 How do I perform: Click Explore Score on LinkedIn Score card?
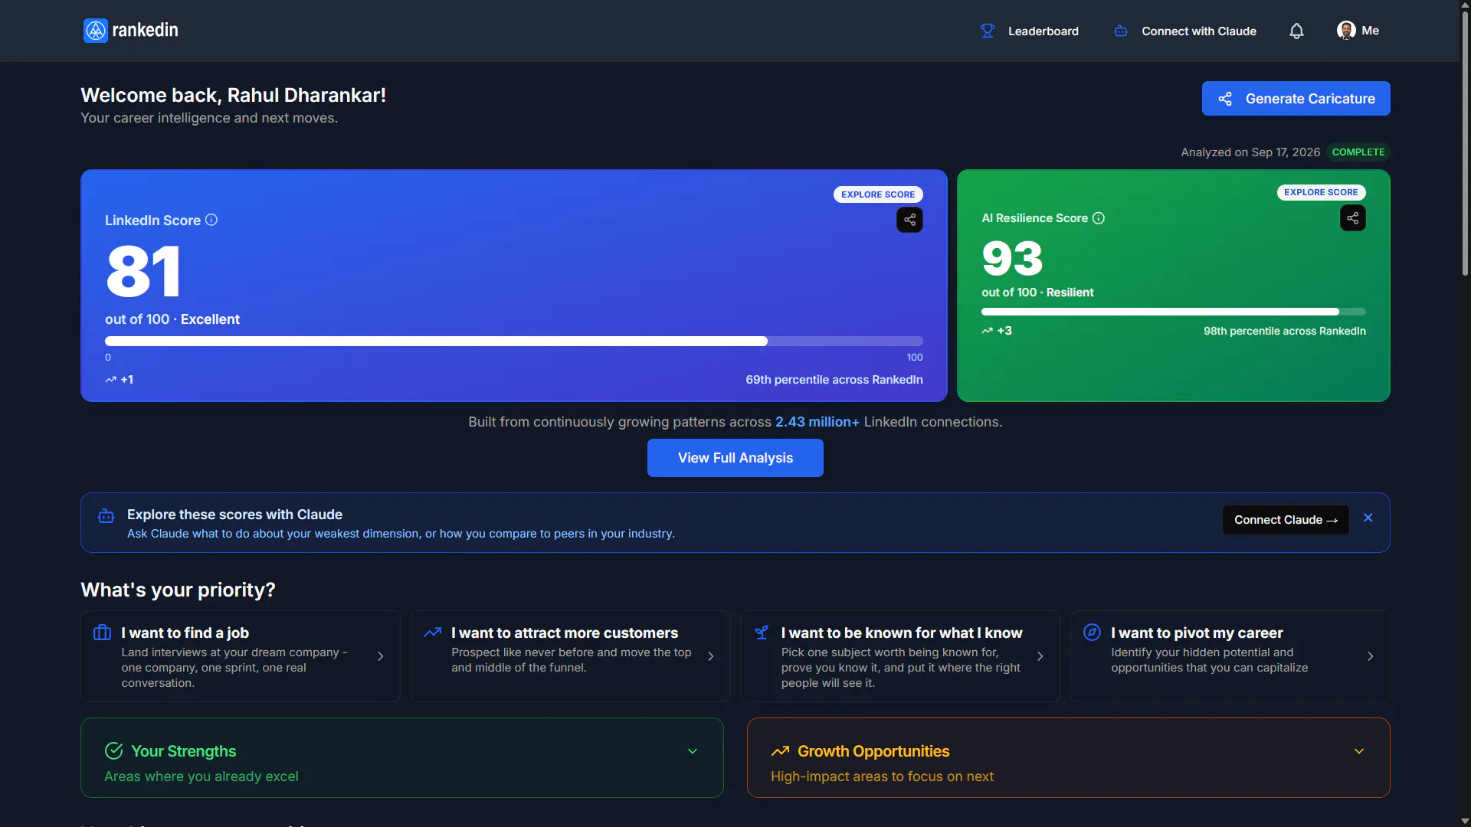[878, 194]
